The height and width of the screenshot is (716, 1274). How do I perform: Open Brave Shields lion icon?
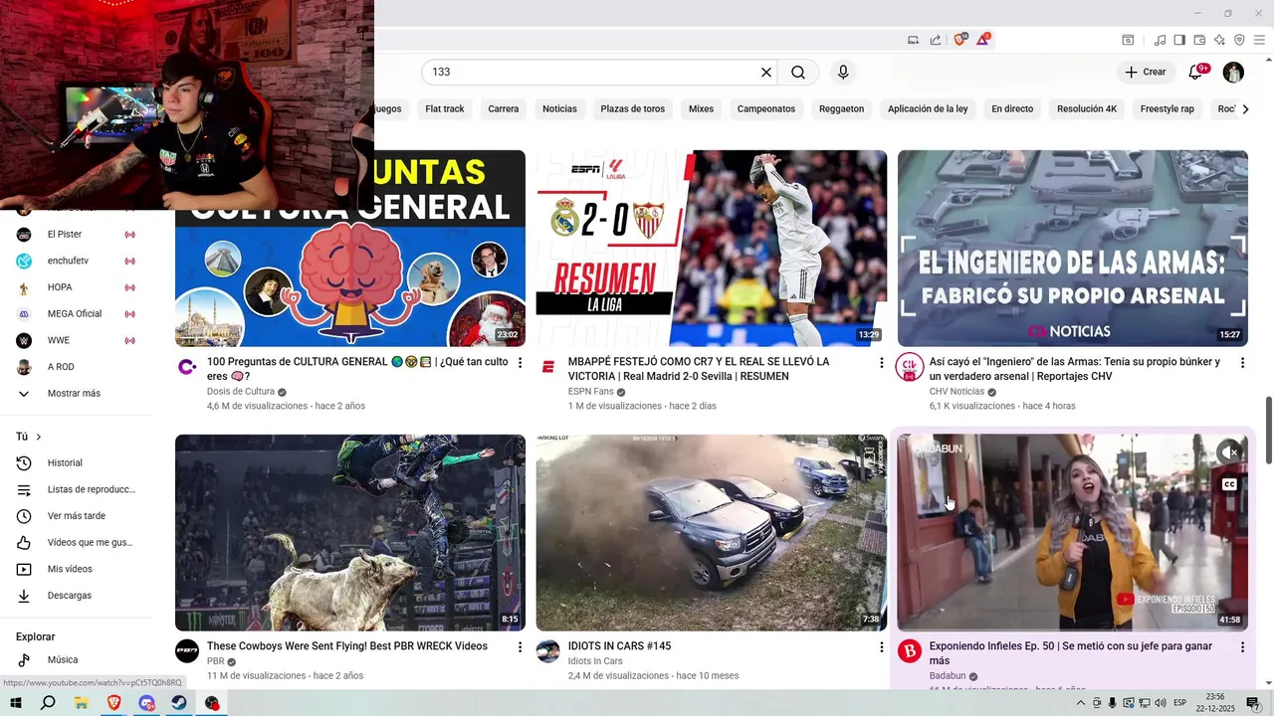[x=960, y=40]
